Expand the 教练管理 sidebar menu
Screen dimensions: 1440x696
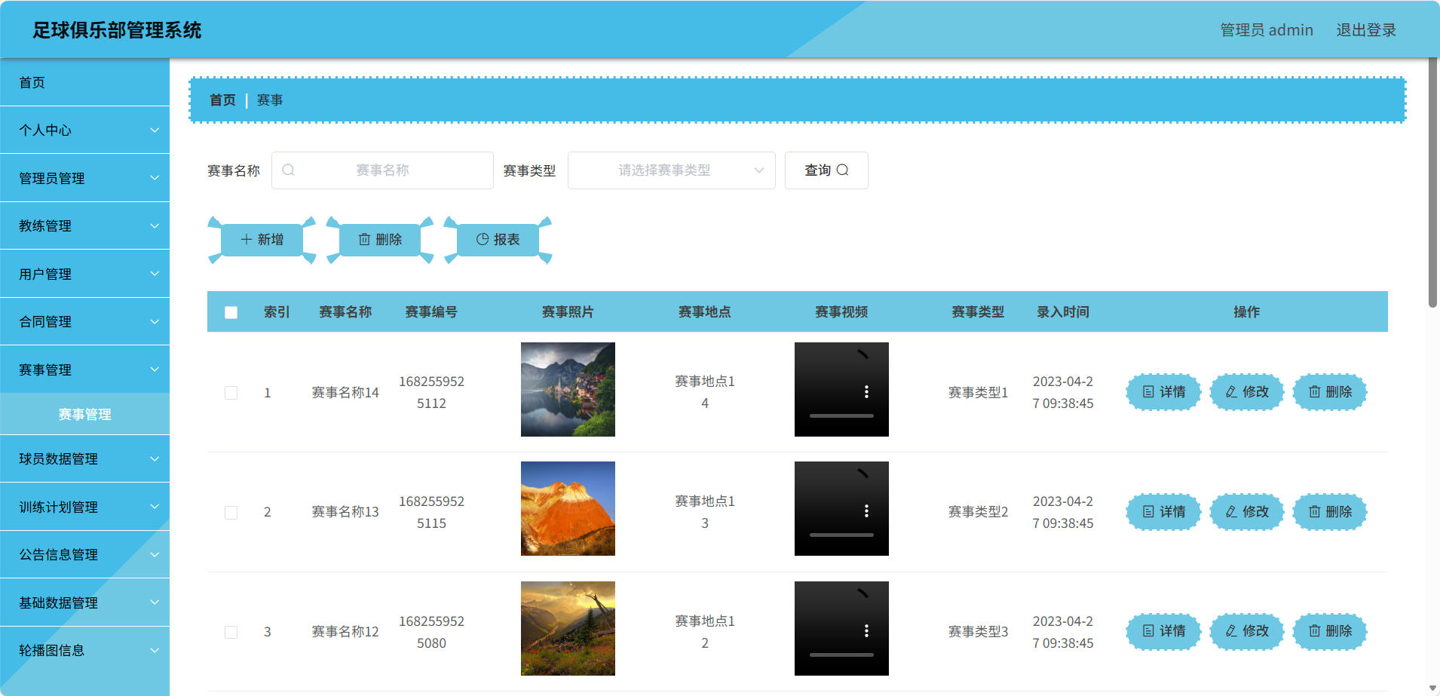click(x=84, y=225)
